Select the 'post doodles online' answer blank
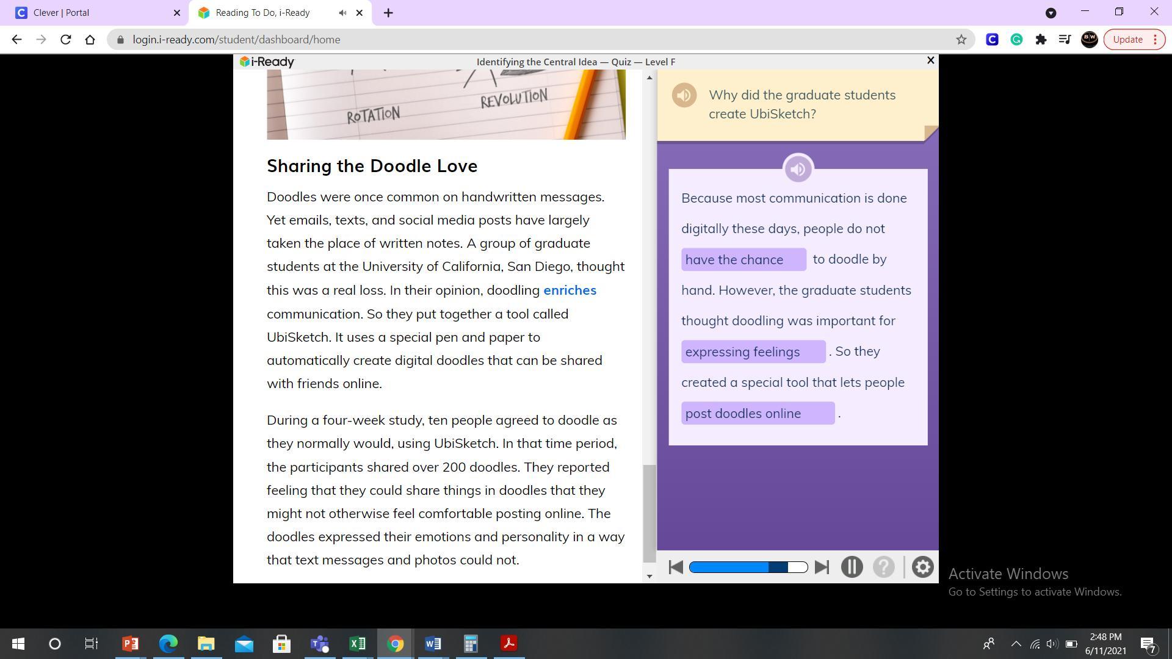 (758, 414)
